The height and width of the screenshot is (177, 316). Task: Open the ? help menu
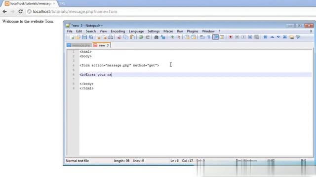219,31
